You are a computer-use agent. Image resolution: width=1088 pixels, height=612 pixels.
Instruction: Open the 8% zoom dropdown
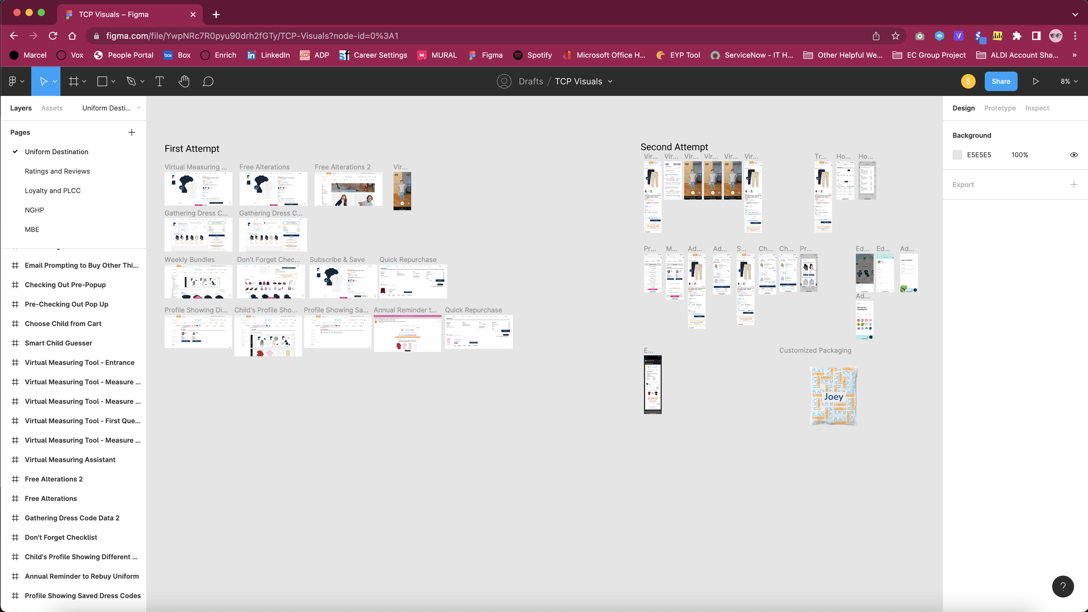[1069, 81]
